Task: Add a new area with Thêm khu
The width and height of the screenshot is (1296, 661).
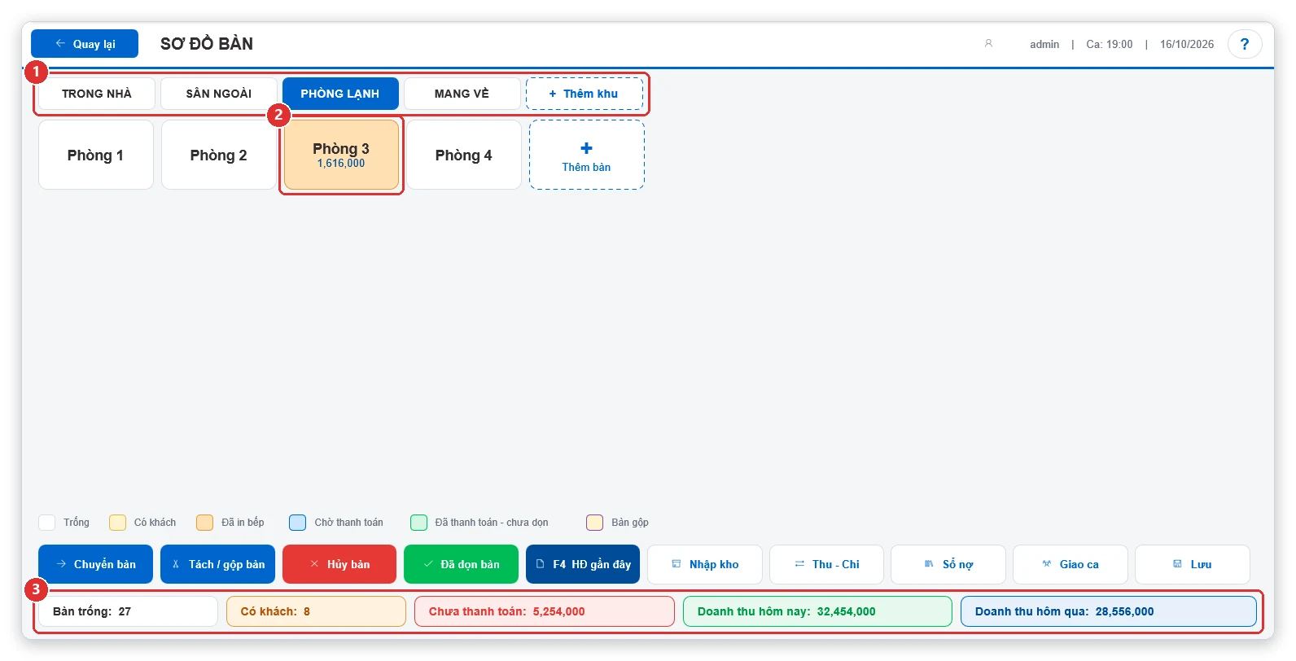Action: click(x=584, y=94)
